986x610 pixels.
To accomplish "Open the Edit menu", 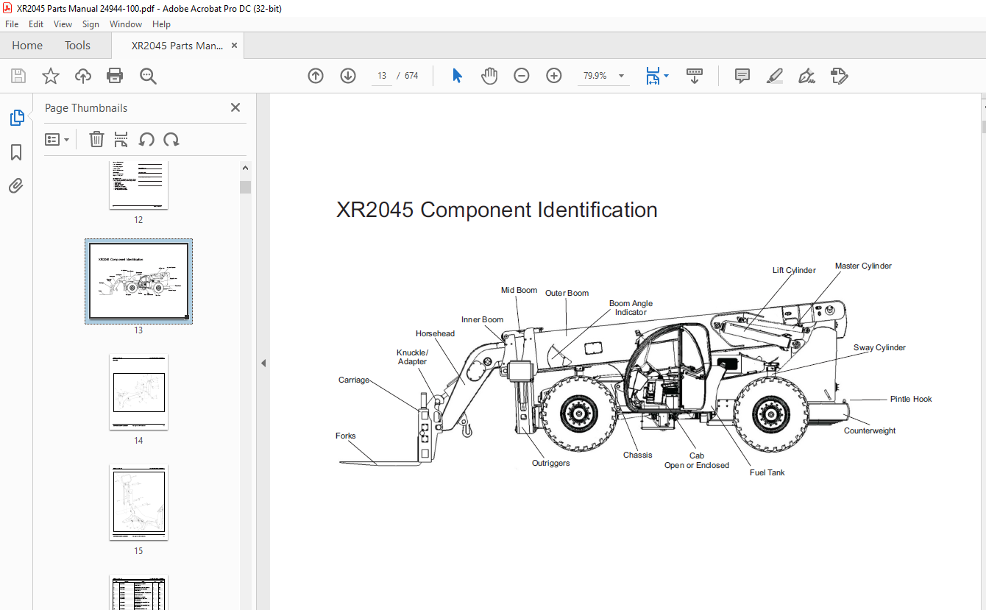I will (36, 24).
